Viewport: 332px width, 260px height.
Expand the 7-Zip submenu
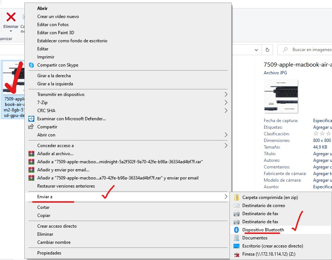226,103
